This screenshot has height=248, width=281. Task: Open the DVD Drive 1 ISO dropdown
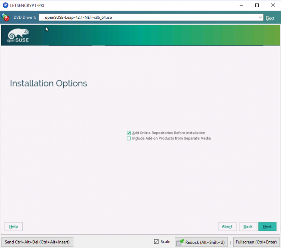pyautogui.click(x=260, y=18)
